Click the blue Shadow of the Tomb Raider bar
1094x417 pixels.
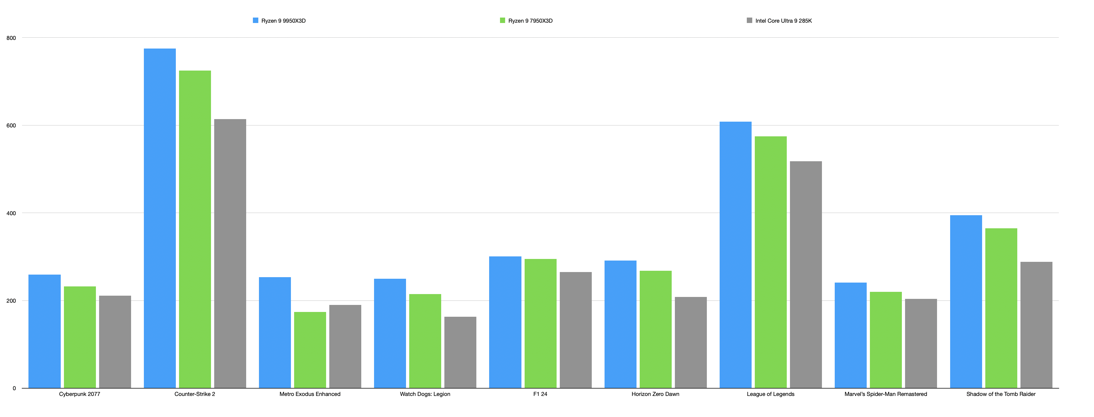[966, 301]
